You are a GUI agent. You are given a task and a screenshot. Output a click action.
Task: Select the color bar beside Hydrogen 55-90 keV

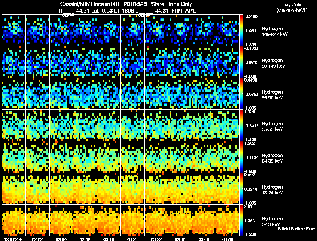241,94
